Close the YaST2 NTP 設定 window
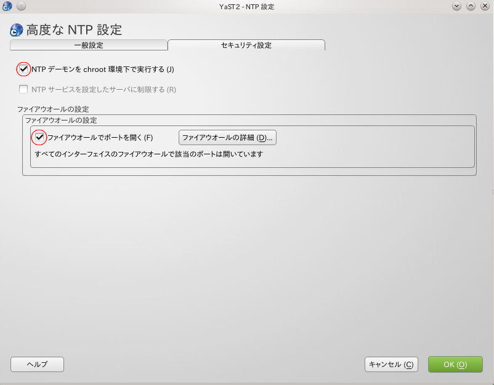This screenshot has width=494, height=385. click(484, 6)
